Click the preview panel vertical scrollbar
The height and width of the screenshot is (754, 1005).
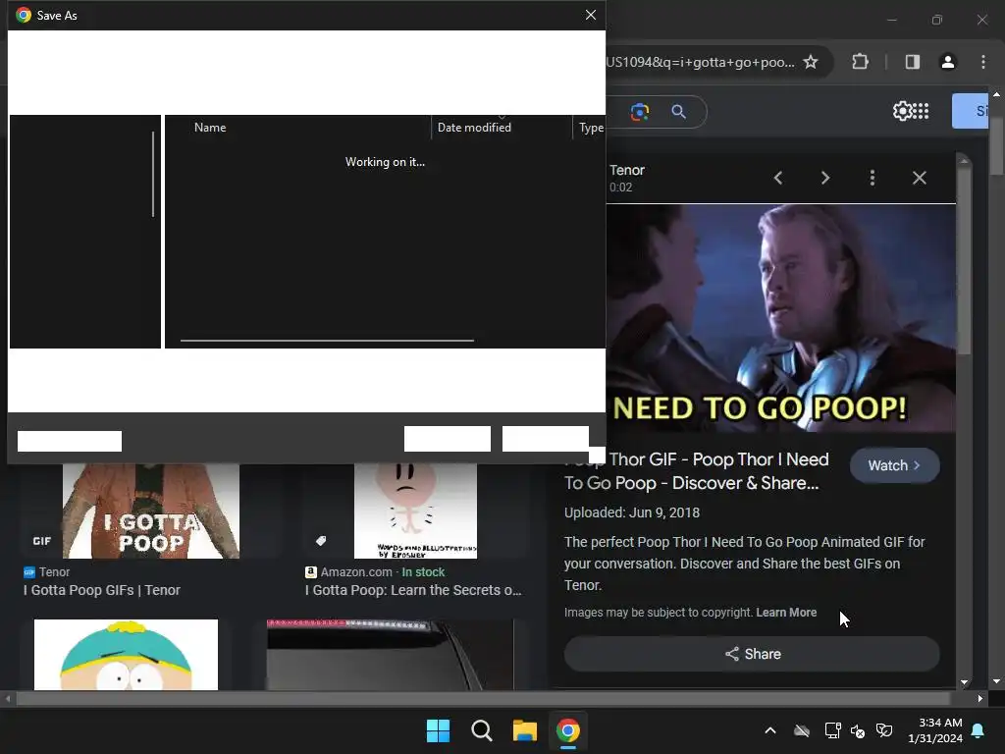coord(964,259)
